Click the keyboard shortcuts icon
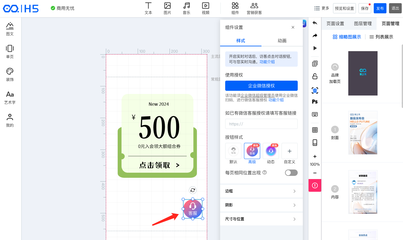Screen dimensions: 403x240 315,114
